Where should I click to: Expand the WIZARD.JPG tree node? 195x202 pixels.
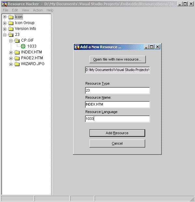11,64
